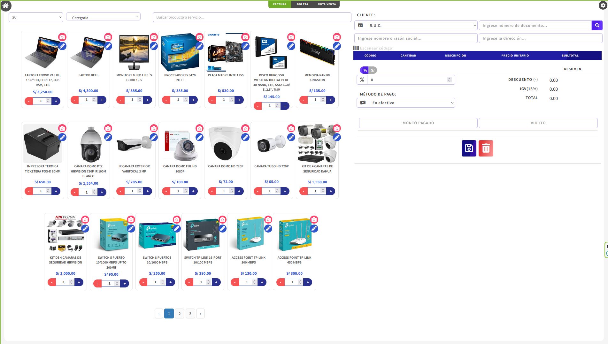Open the Método de Pago payment dropdown
The image size is (608, 344).
[x=412, y=103]
